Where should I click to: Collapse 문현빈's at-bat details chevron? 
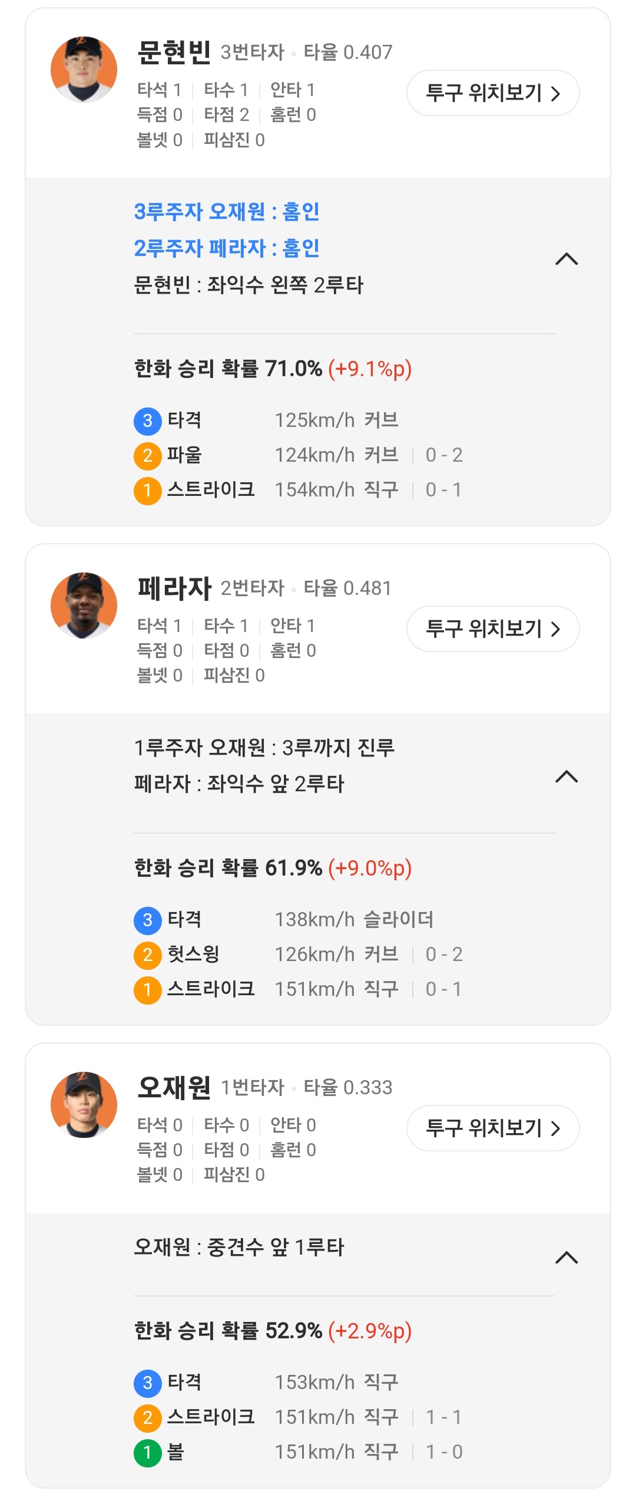click(567, 259)
